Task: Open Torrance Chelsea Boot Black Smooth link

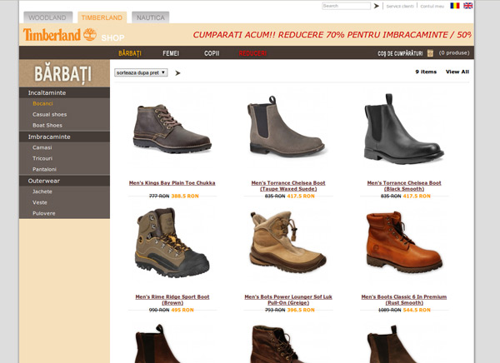Action: pyautogui.click(x=404, y=186)
